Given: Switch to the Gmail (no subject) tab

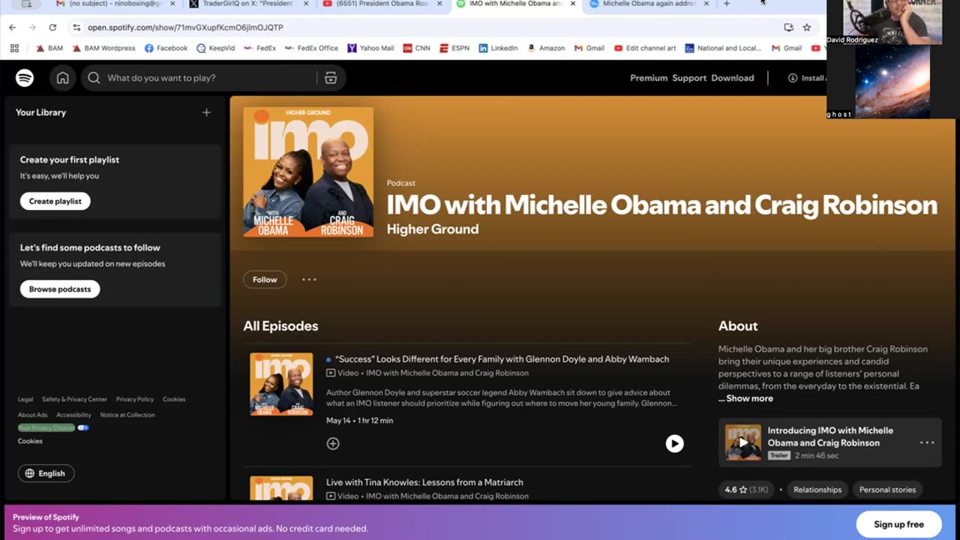Looking at the screenshot, I should 115,4.
